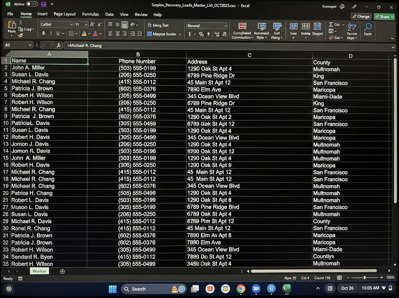Toggle Italic formatting

tap(51, 33)
